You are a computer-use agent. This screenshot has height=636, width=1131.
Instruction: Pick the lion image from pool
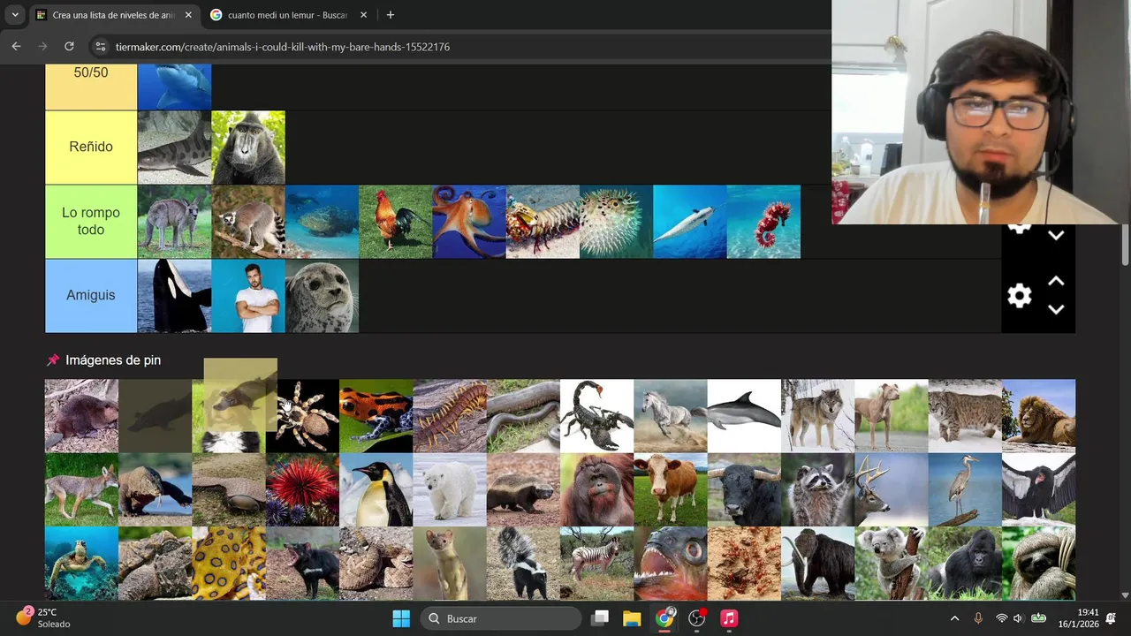[x=1038, y=416]
